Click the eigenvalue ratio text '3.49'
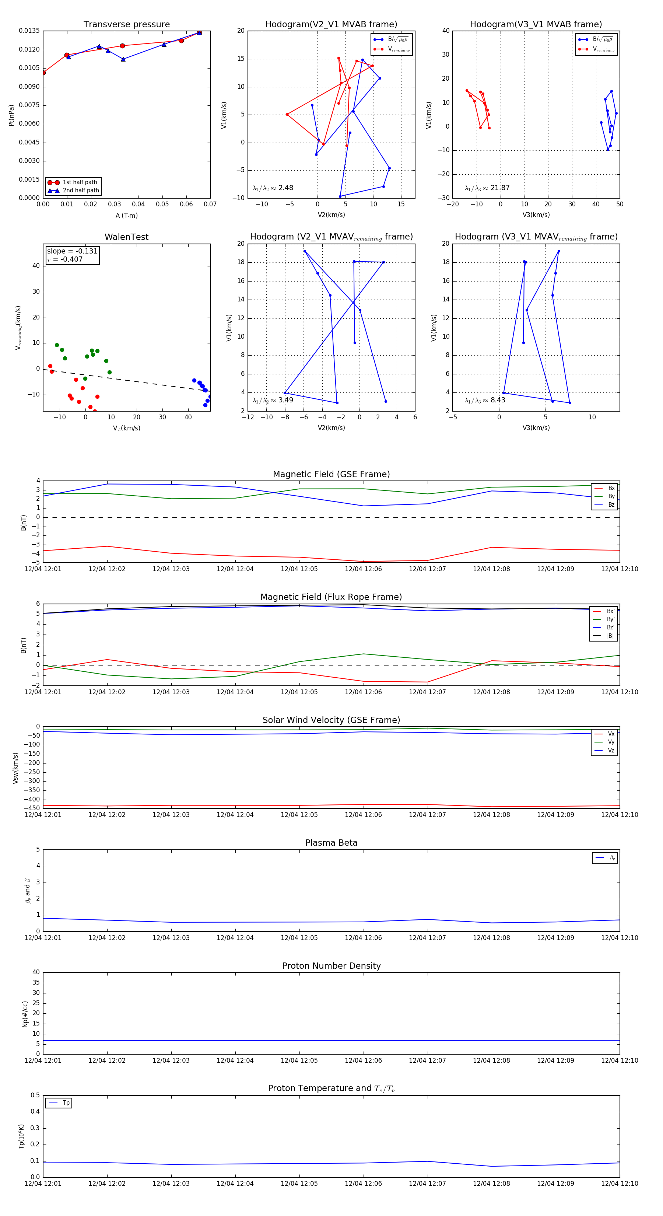The image size is (663, 1216). point(286,400)
